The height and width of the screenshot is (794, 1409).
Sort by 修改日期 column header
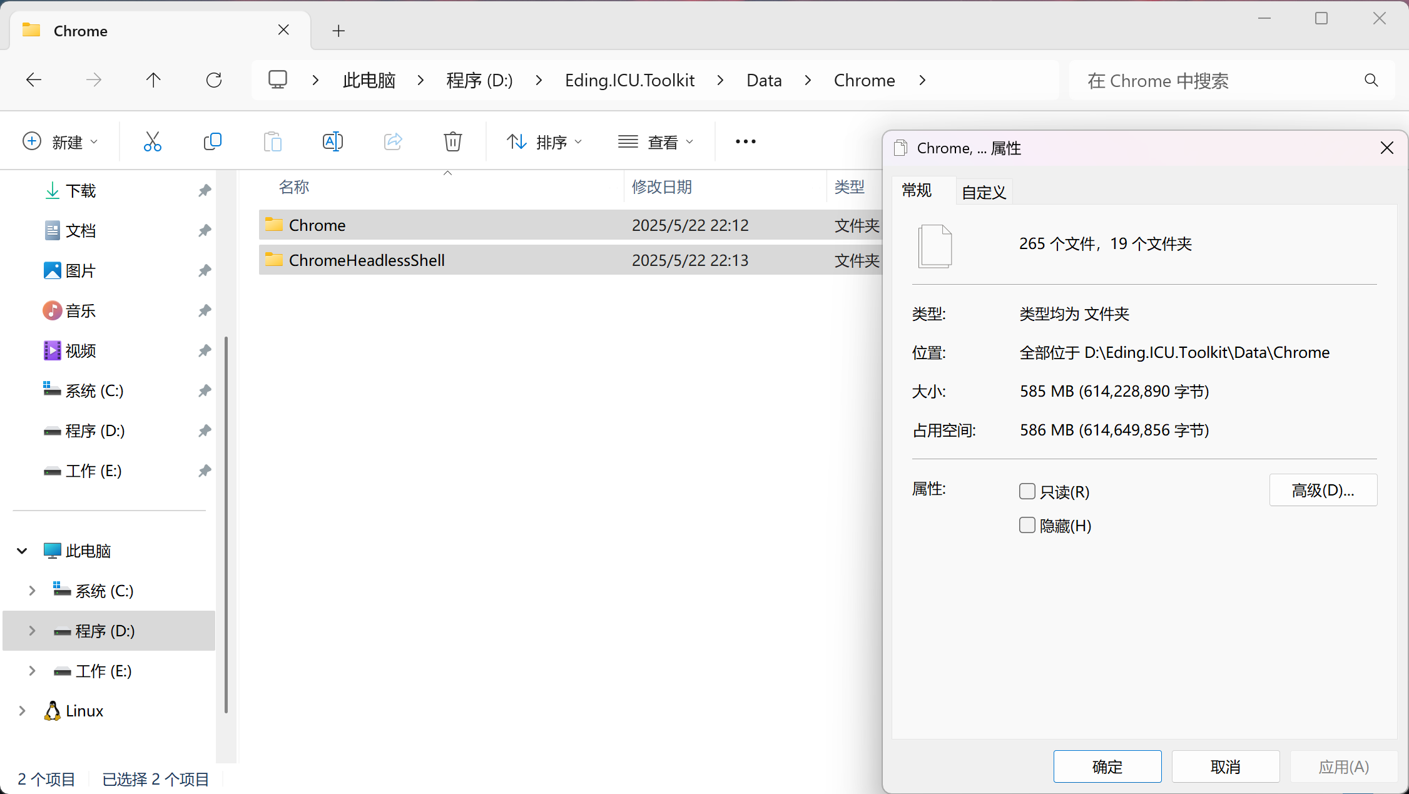pyautogui.click(x=725, y=187)
